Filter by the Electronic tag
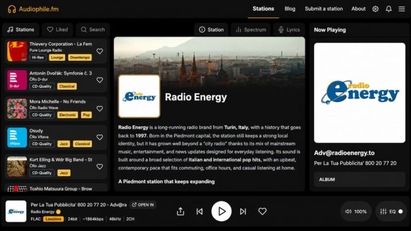411x231 pixels. pos(67,115)
